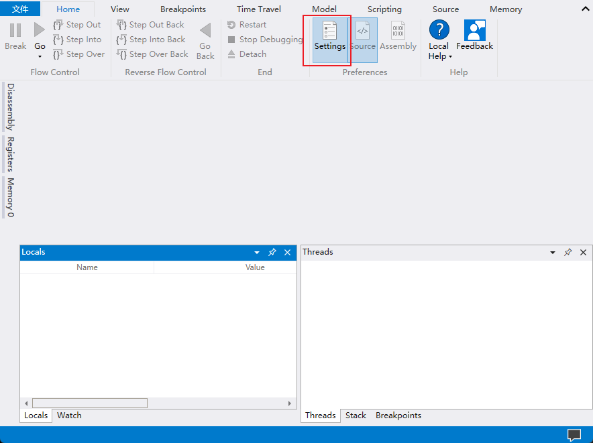Image resolution: width=593 pixels, height=443 pixels.
Task: Close the Locals panel
Action: [287, 253]
